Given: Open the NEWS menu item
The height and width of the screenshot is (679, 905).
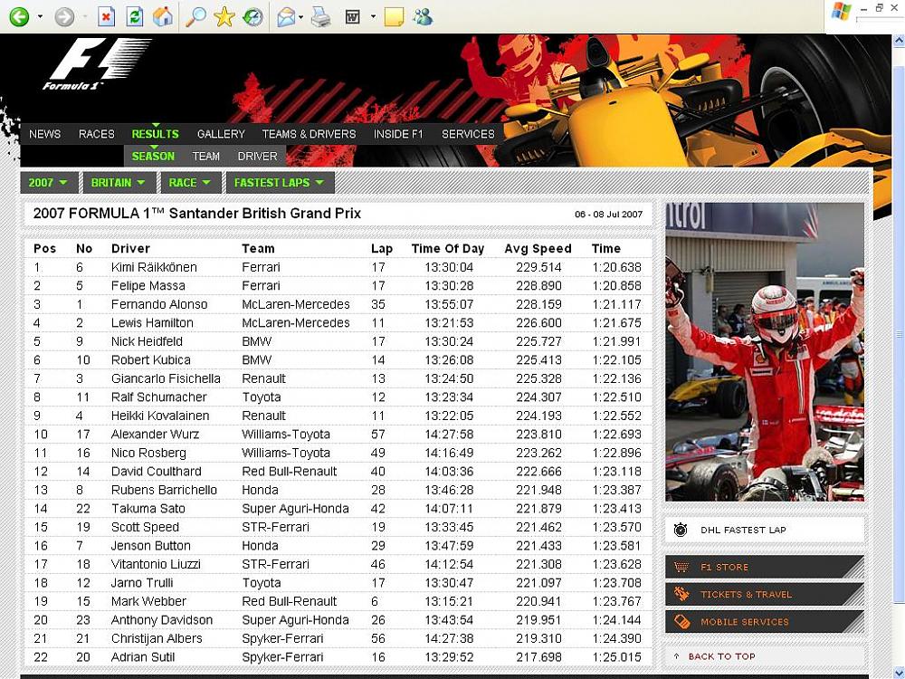Looking at the screenshot, I should pyautogui.click(x=45, y=134).
